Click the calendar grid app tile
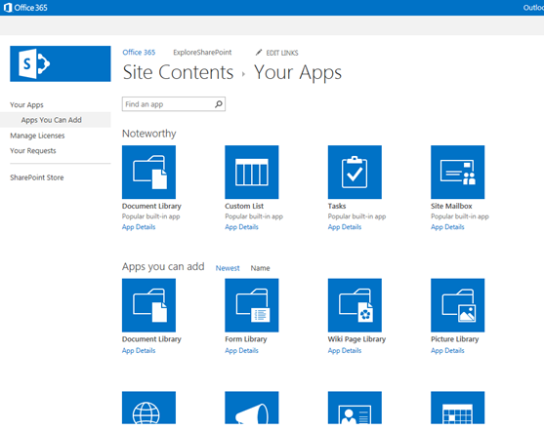The width and height of the screenshot is (544, 430). coord(458,408)
